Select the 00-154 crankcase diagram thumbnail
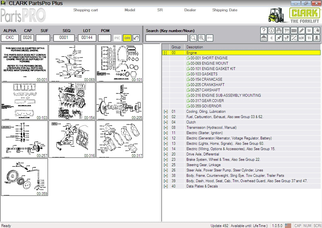322x228 pixels. 72,101
